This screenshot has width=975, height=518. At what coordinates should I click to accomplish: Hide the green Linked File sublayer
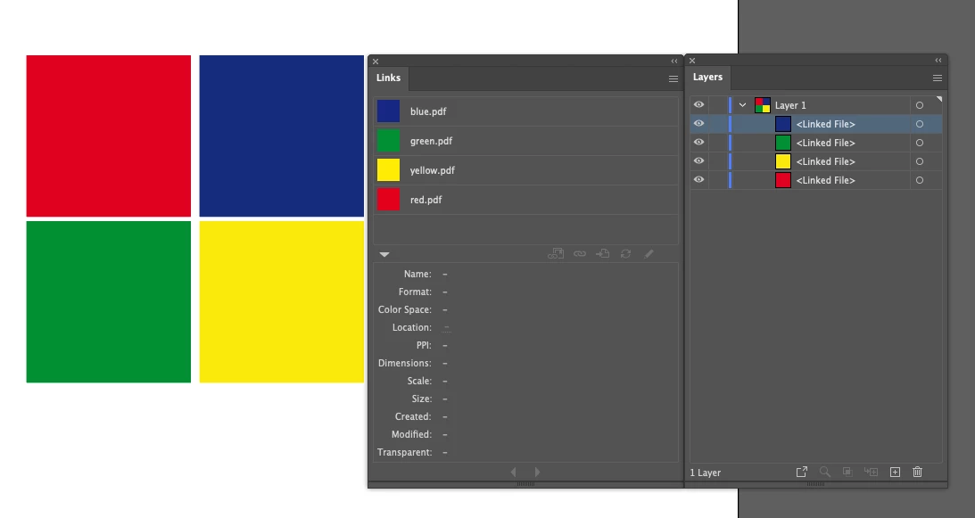699,143
